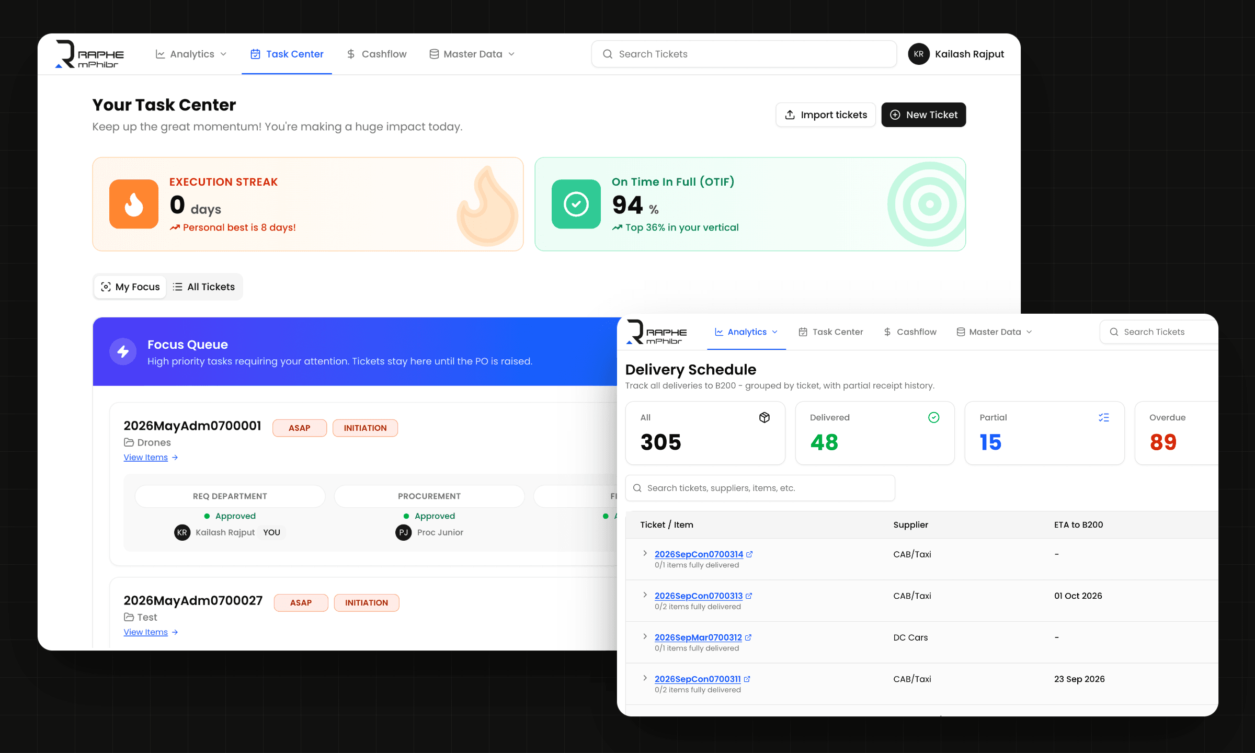The image size is (1255, 753).
Task: Click the Import tickets button
Action: coord(826,115)
